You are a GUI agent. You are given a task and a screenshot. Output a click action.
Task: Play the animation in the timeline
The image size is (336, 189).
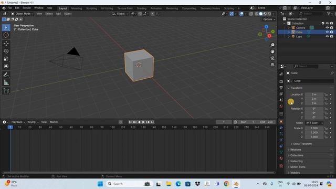(143, 122)
